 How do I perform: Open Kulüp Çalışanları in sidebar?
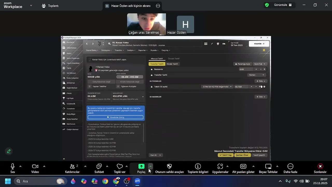[72, 78]
